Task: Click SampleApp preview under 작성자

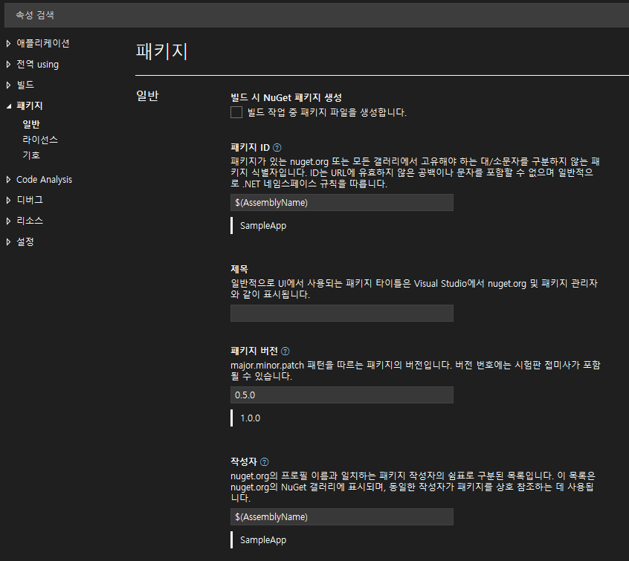Action: [x=263, y=540]
